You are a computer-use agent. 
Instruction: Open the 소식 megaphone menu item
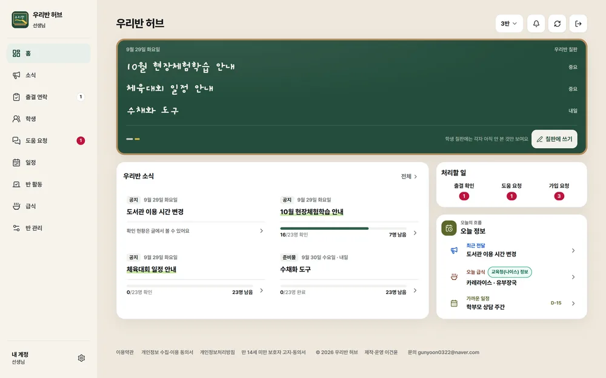pyautogui.click(x=48, y=75)
